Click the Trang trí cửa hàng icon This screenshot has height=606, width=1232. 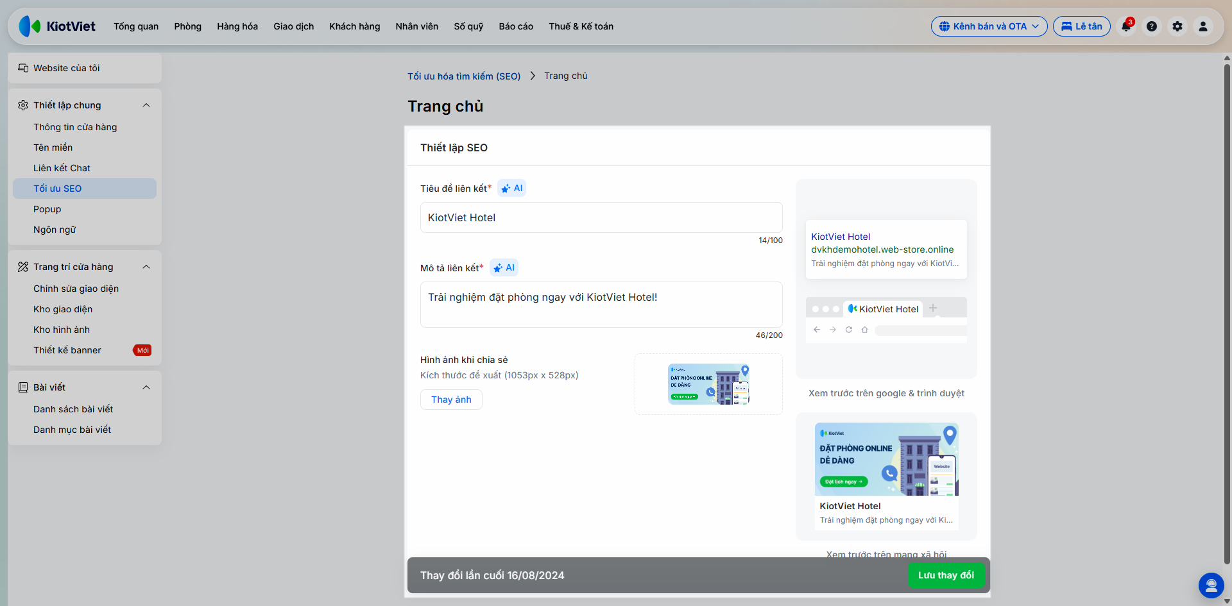coord(23,267)
